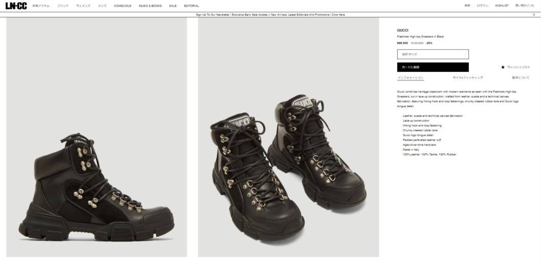Open 検索 search in the header
This screenshot has width=541, height=265.
coord(467,6)
